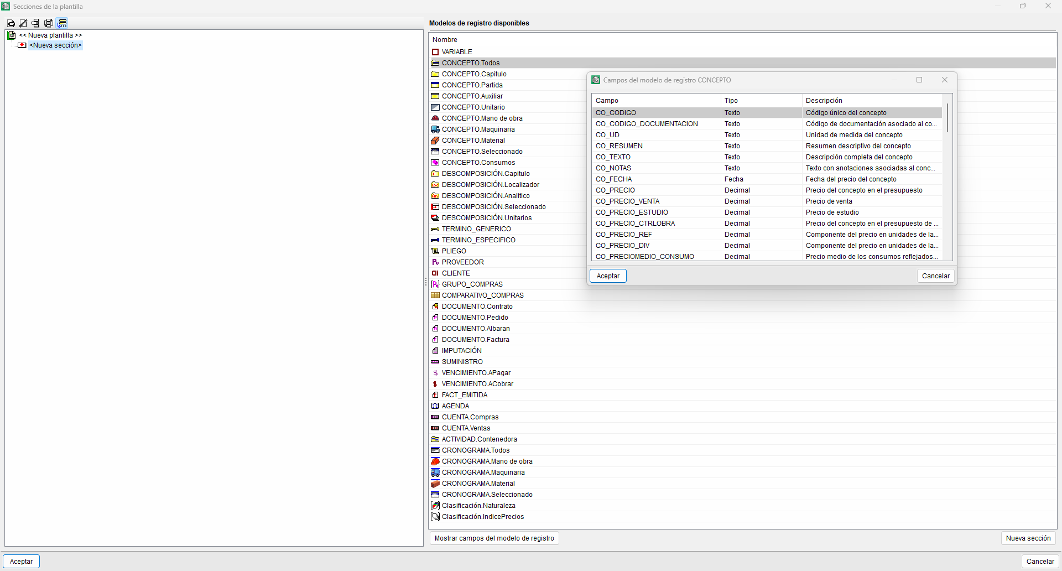
Task: Click the CONCEPTO.Maquinaria truck icon
Action: pyautogui.click(x=435, y=129)
